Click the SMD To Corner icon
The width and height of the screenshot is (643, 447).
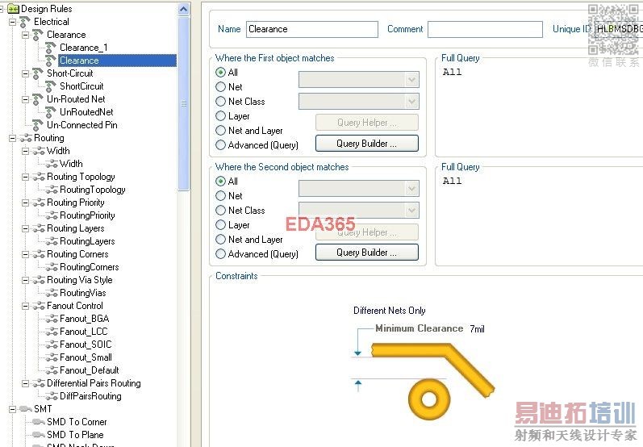39,422
